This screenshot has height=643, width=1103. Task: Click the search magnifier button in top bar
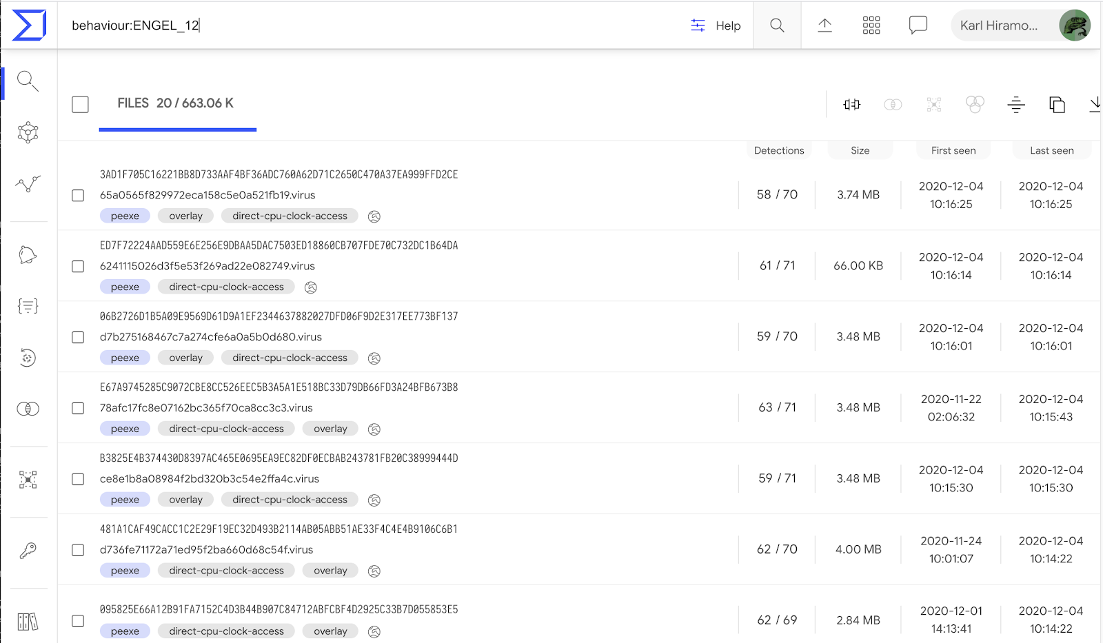(777, 25)
